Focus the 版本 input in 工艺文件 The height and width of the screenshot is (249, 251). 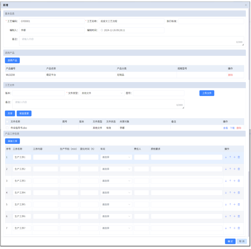coord(39,93)
